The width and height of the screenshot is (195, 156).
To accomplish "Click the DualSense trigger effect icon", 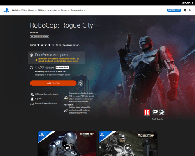I will coord(66,110).
